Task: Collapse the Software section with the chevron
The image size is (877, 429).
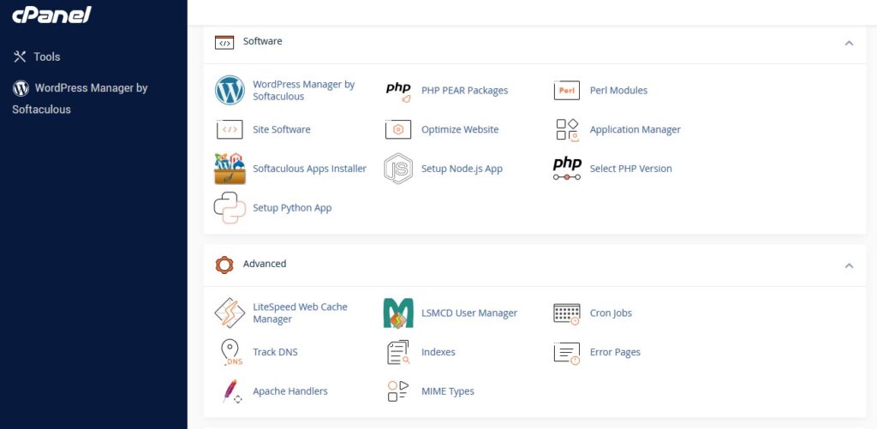Action: tap(849, 43)
